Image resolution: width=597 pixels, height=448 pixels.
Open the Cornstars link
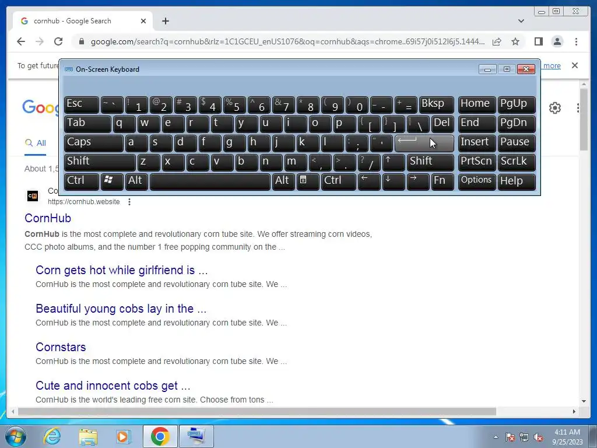tap(61, 347)
